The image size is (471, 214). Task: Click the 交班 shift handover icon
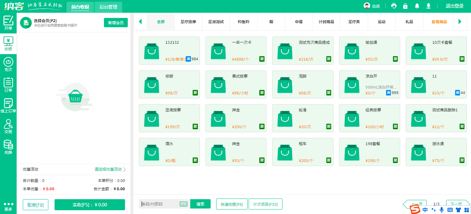[8, 126]
